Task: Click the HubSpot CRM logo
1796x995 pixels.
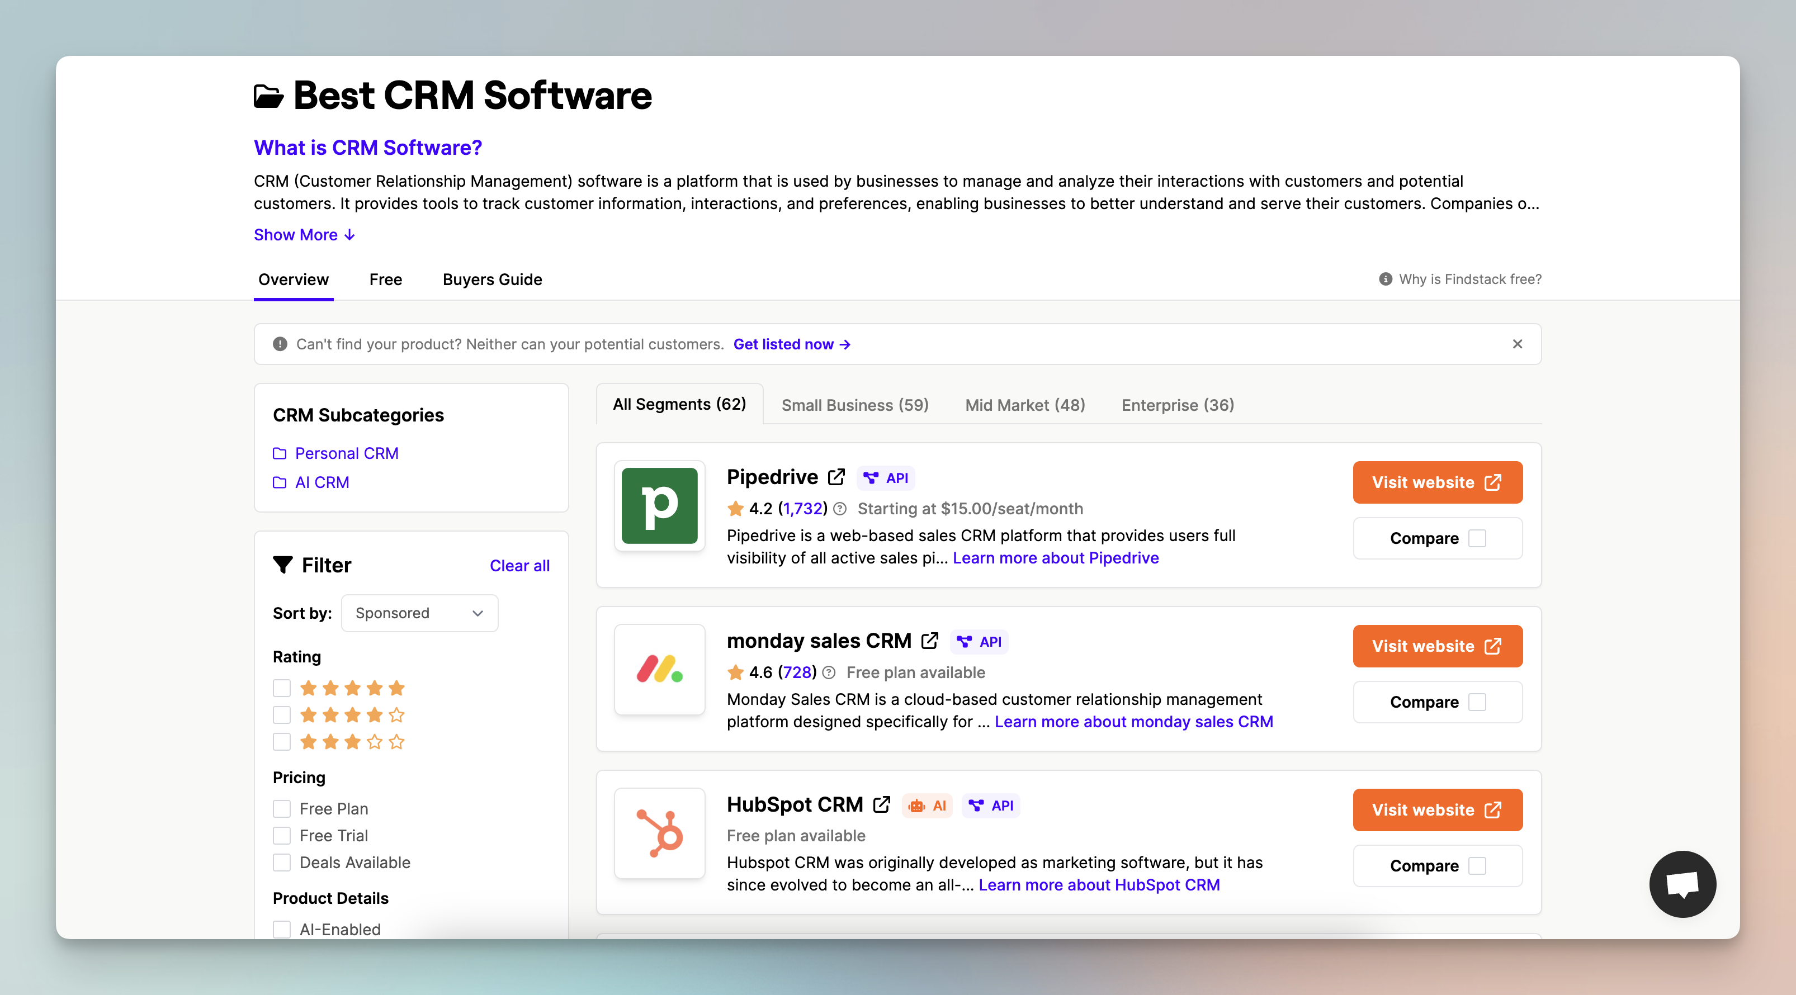Action: click(659, 833)
